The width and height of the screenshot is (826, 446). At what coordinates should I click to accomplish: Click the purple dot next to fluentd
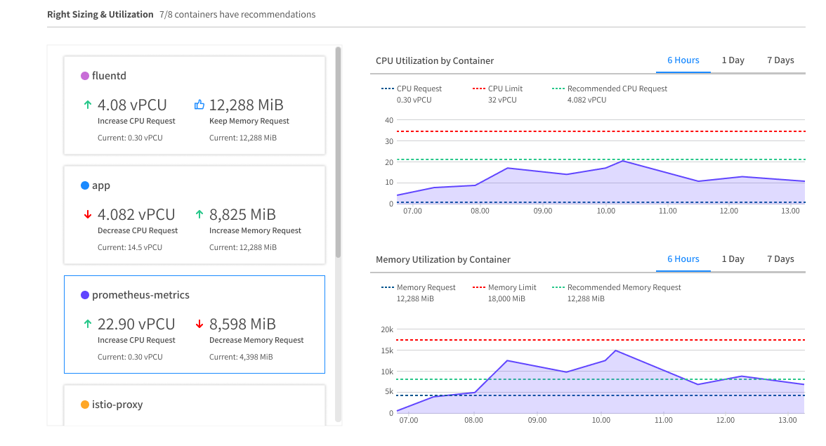tap(85, 76)
